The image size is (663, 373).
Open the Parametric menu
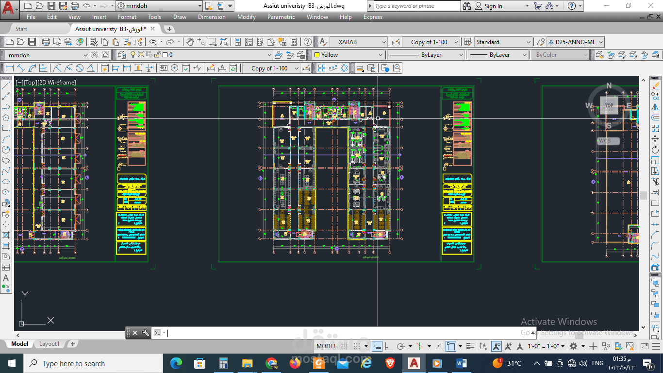tap(281, 17)
